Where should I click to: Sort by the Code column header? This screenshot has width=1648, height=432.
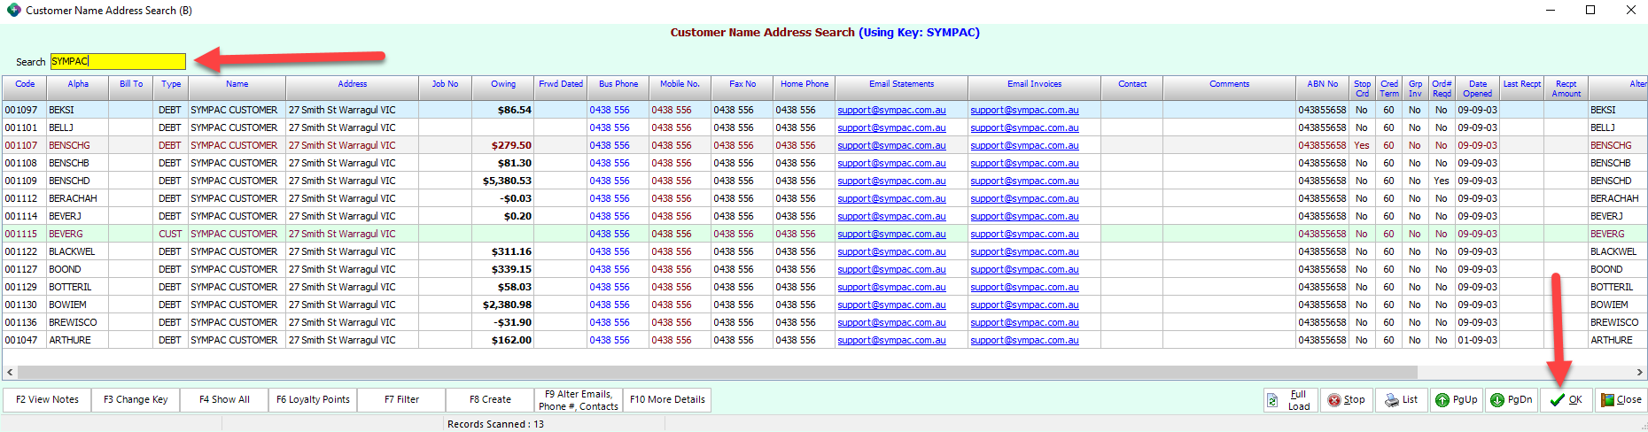point(25,88)
